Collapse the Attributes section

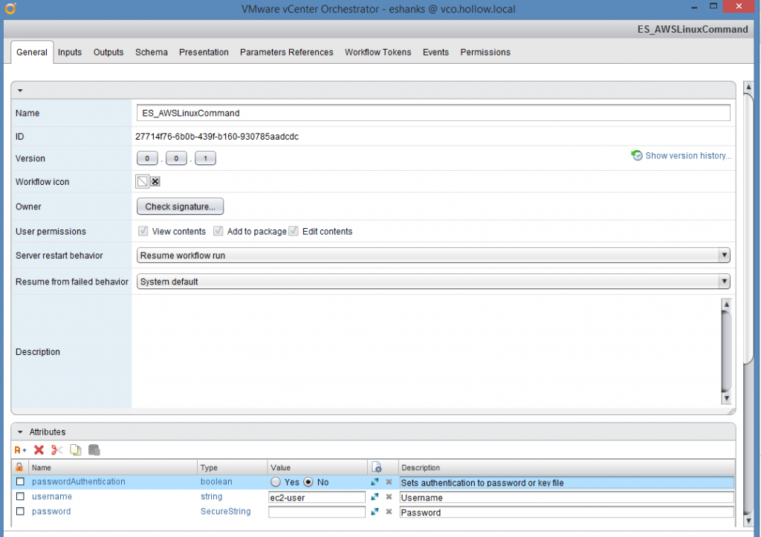[20, 432]
